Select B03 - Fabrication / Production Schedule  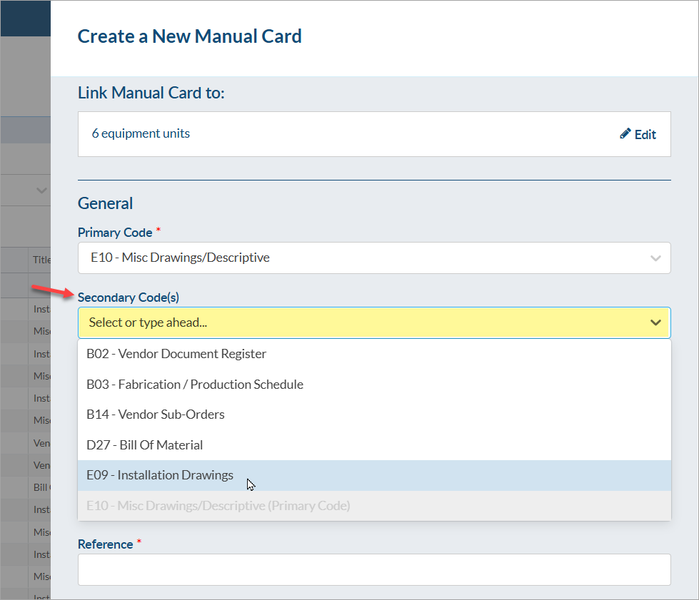374,385
